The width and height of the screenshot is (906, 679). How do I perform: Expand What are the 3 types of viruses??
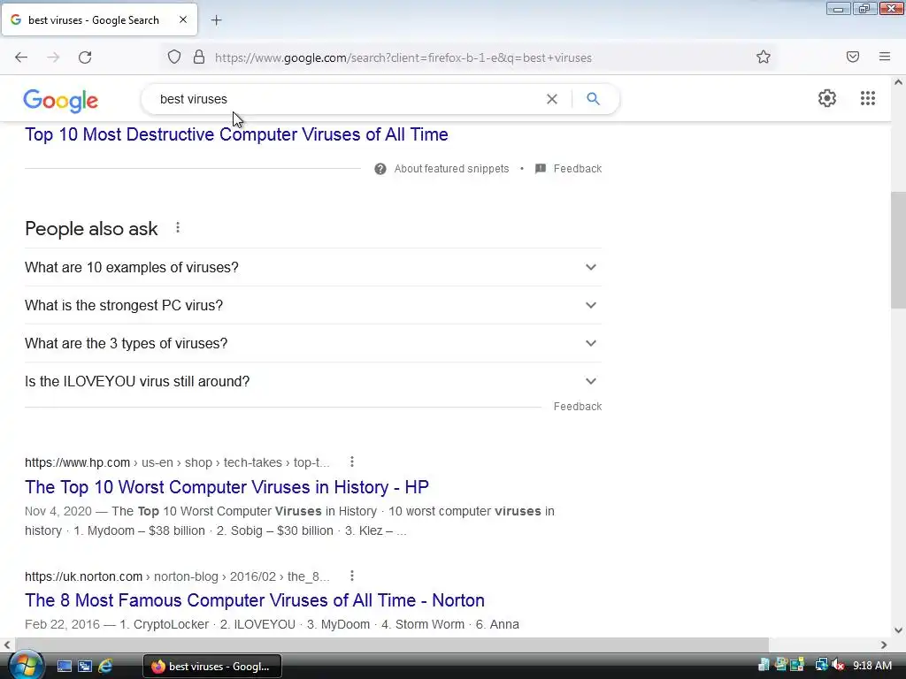click(x=313, y=344)
